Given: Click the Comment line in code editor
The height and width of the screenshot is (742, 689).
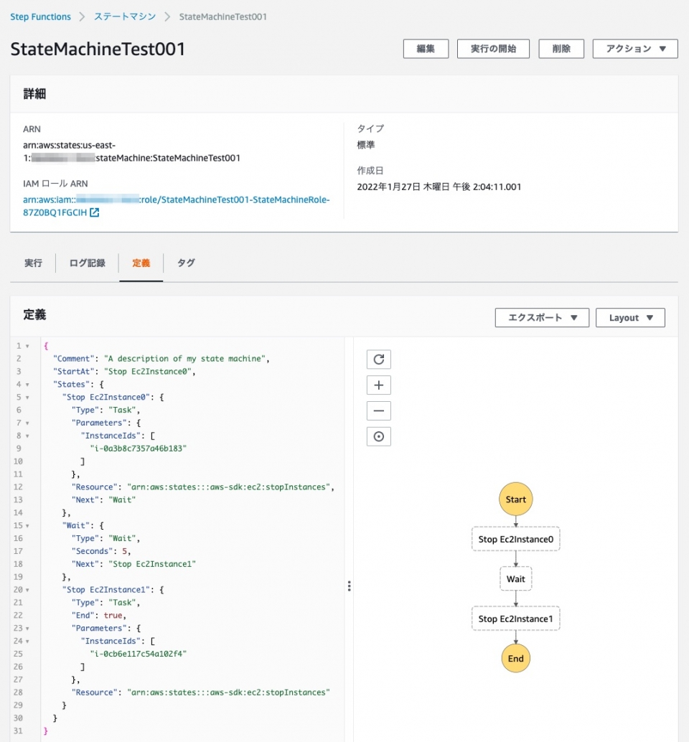Looking at the screenshot, I should tap(161, 359).
